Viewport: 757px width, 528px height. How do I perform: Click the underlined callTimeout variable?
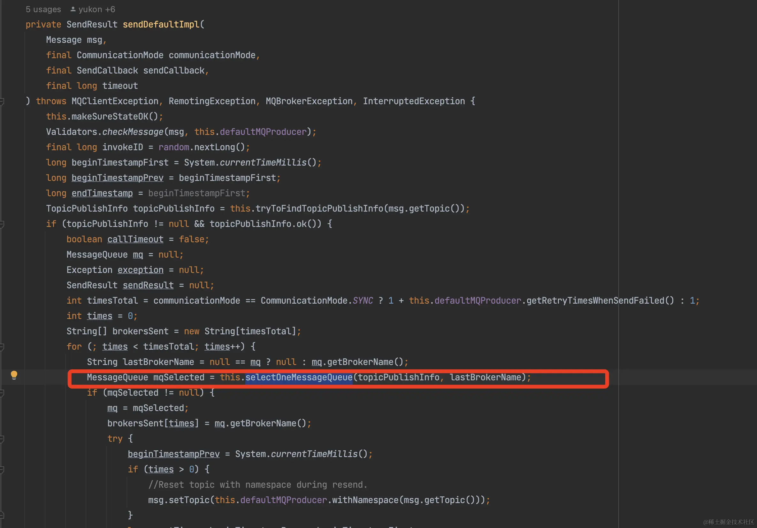pyautogui.click(x=135, y=239)
